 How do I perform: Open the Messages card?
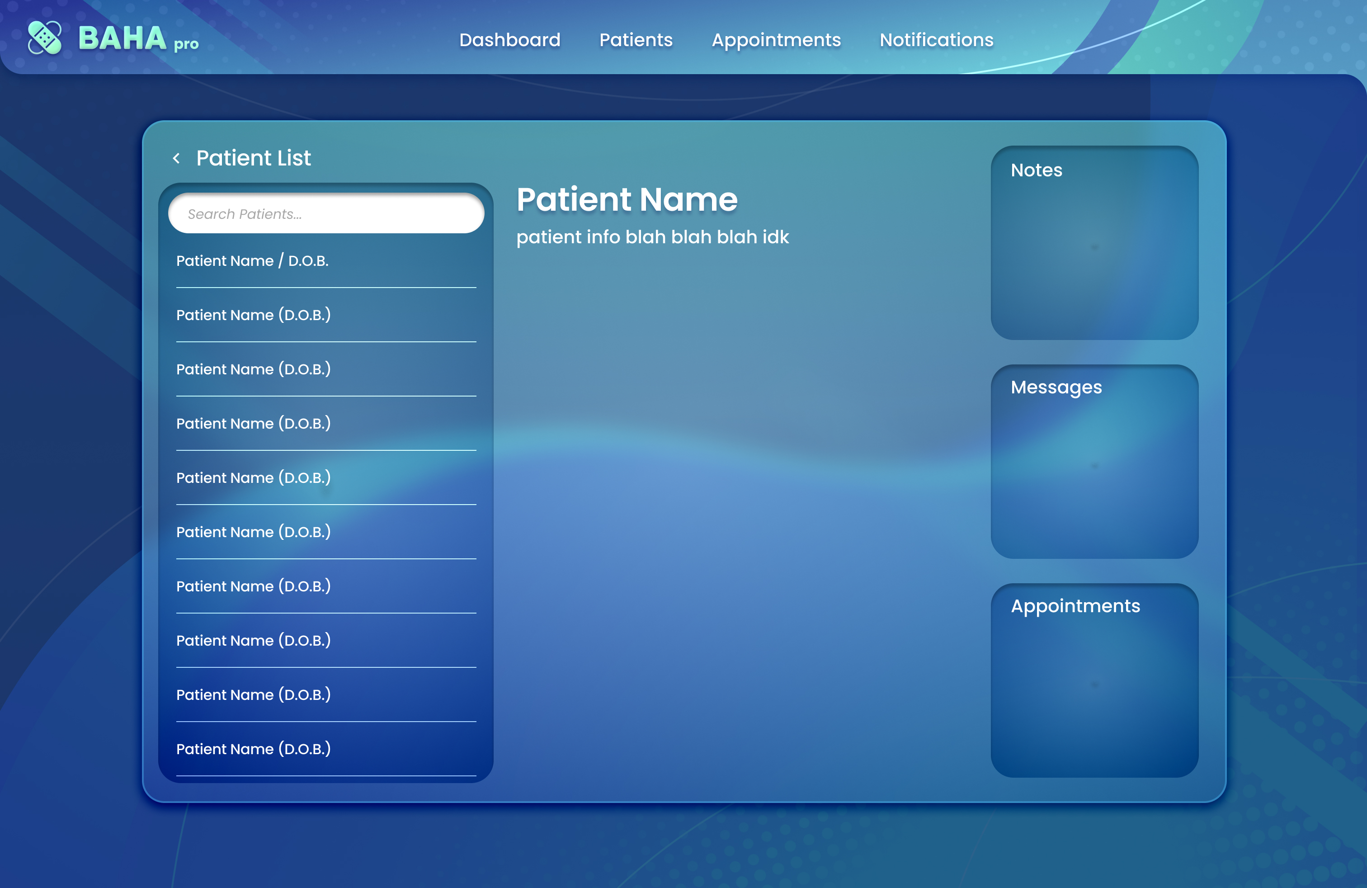click(1094, 461)
